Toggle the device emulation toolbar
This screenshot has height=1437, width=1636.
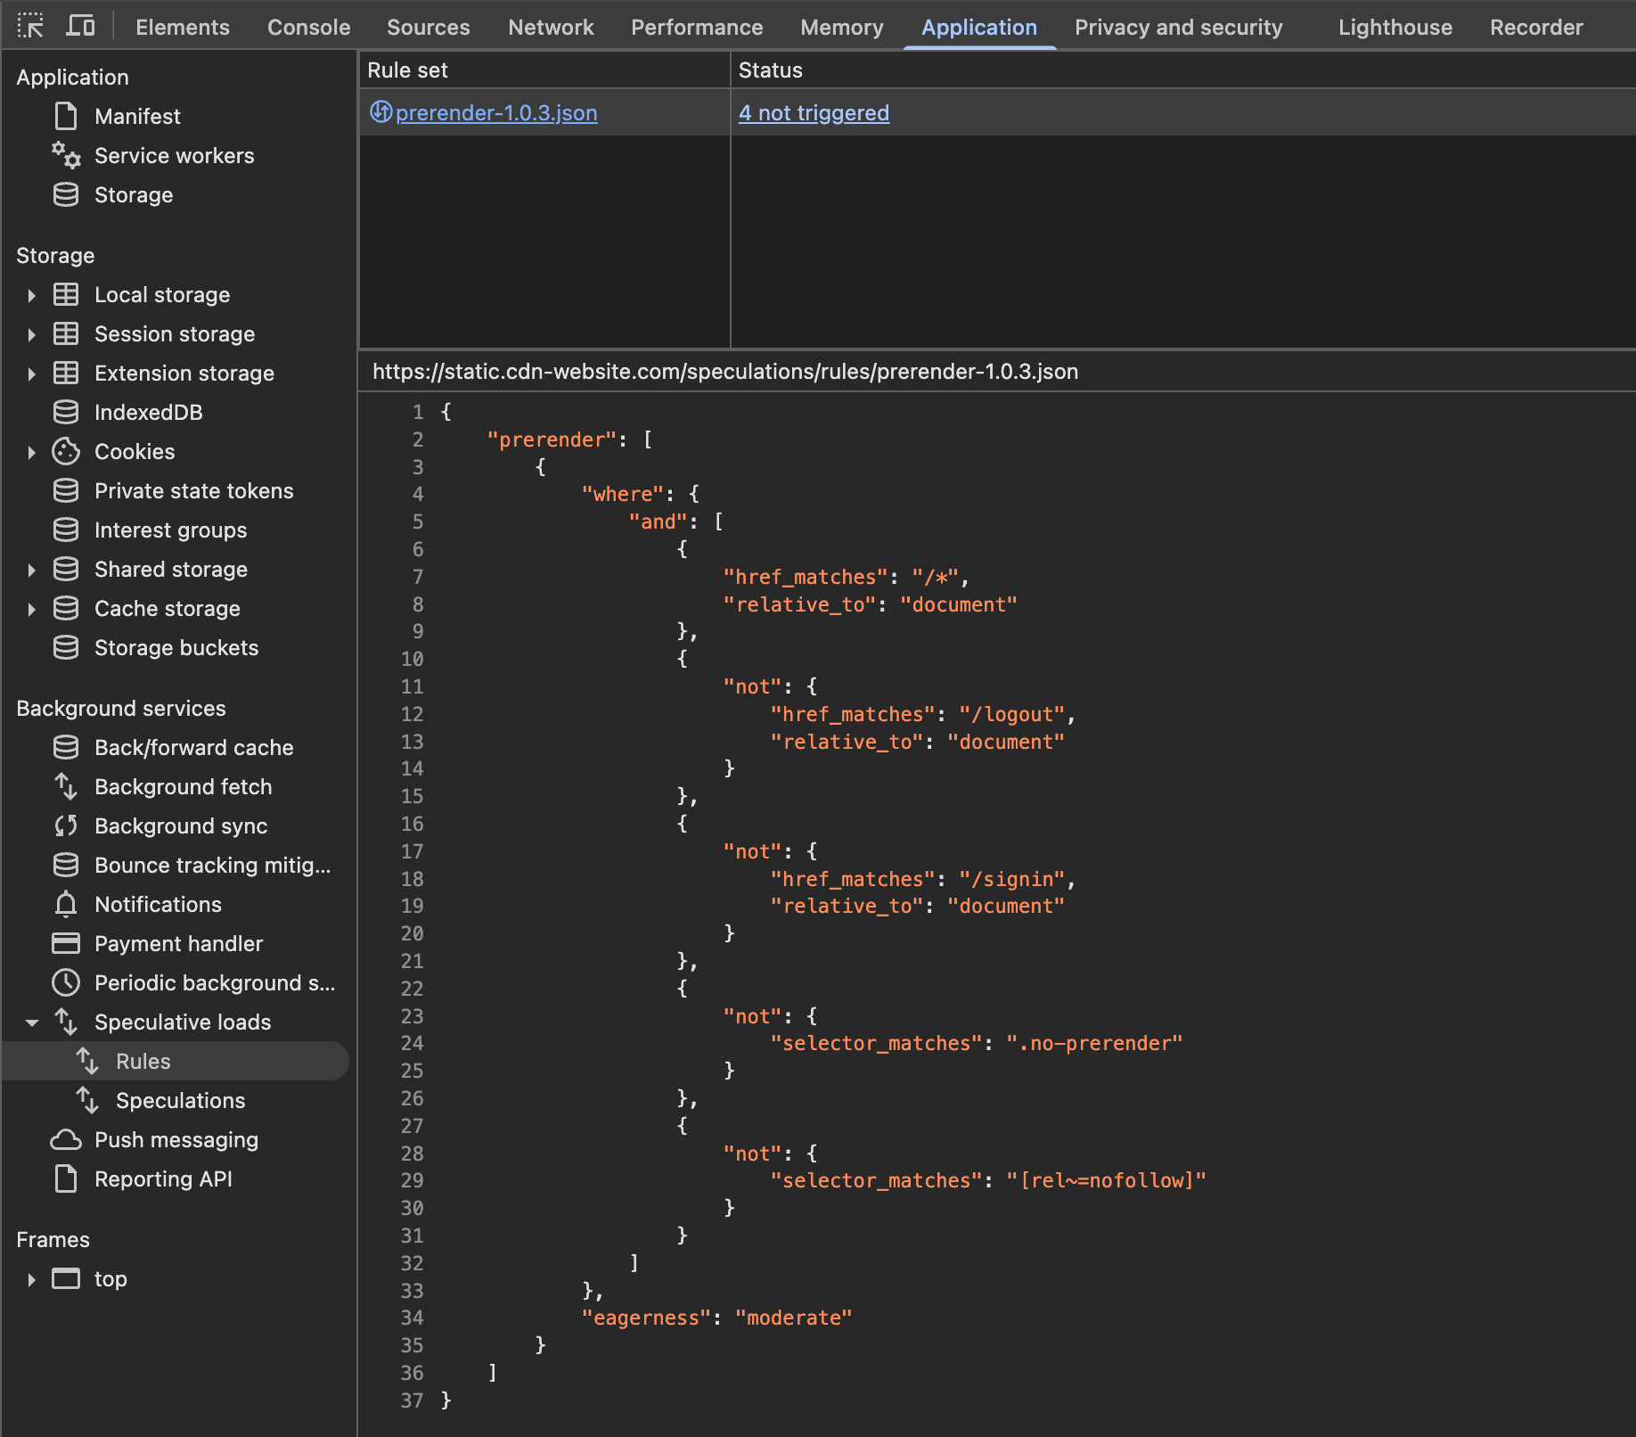(80, 26)
